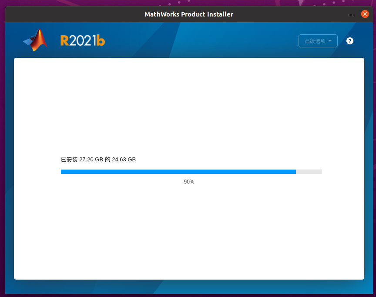Click the R2021b release label

[x=83, y=40]
